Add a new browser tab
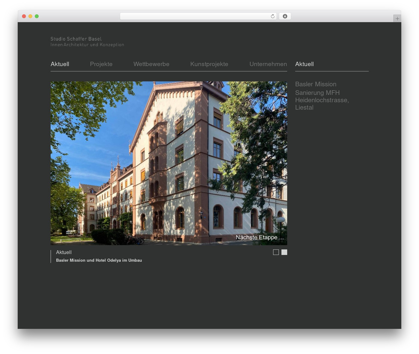419x354 pixels. [x=397, y=19]
